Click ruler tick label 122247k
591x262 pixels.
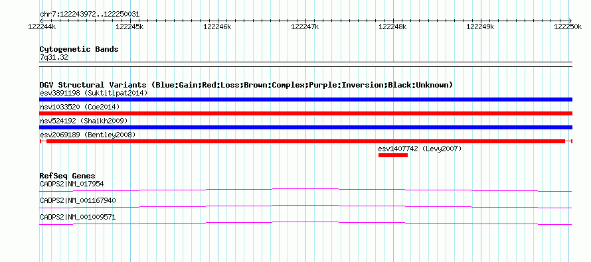305,27
